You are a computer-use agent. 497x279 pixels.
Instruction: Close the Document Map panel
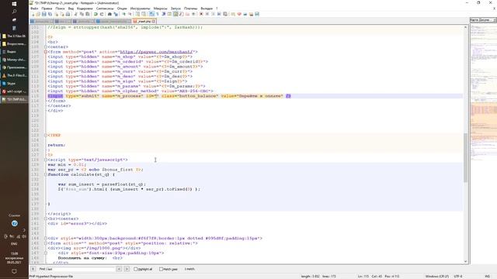[495, 20]
